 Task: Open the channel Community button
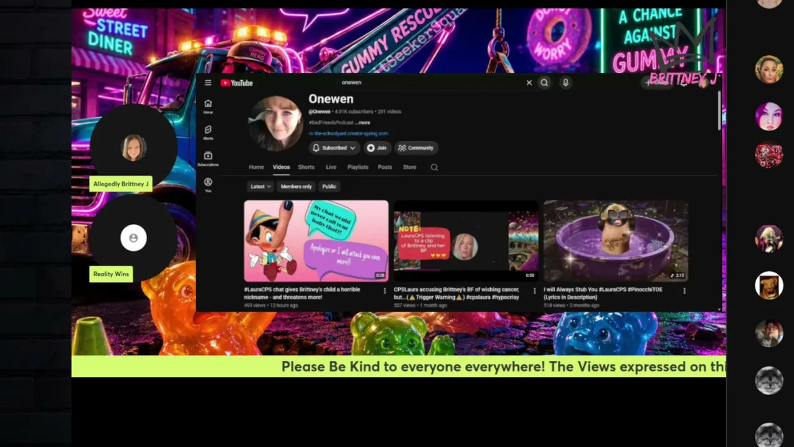tap(416, 148)
